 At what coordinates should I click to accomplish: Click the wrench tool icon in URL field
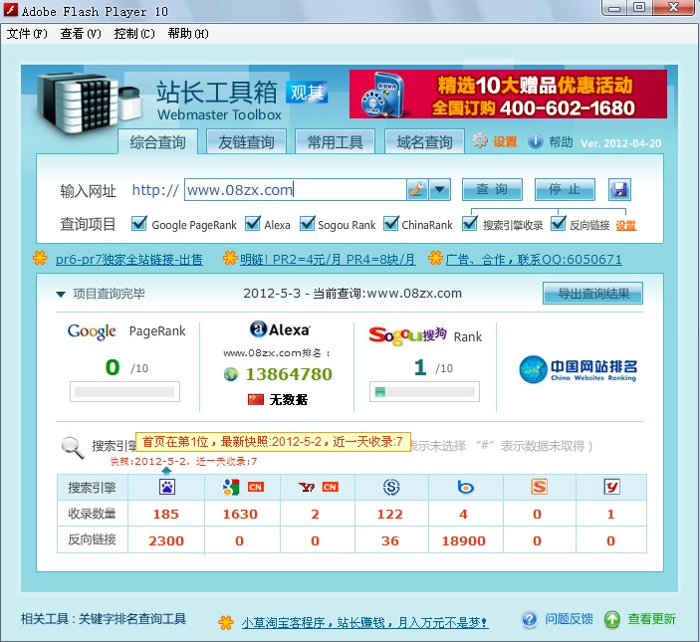417,189
